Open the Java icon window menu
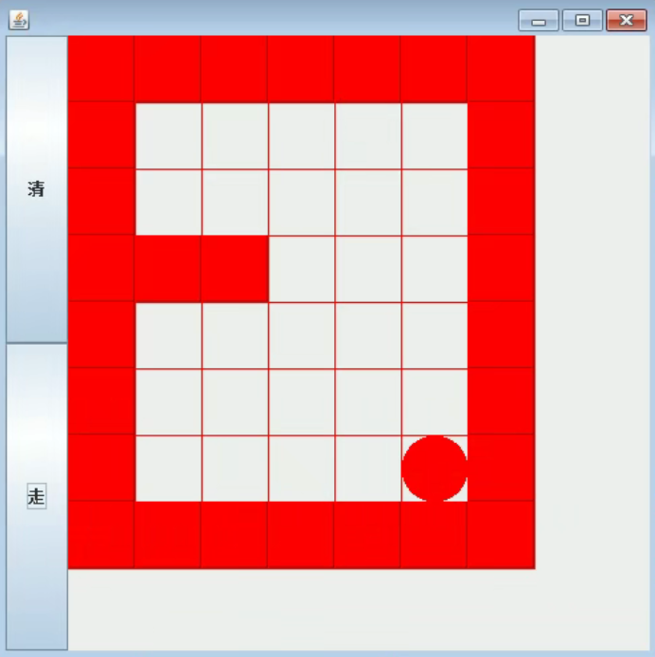Screen dimensions: 655x657 (19, 20)
